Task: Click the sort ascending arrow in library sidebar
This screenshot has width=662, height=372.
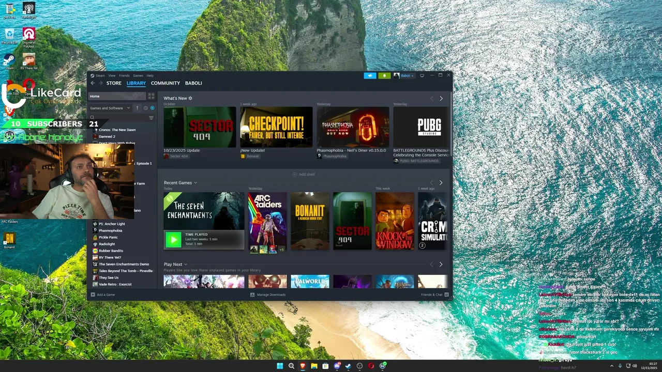Action: coord(137,108)
